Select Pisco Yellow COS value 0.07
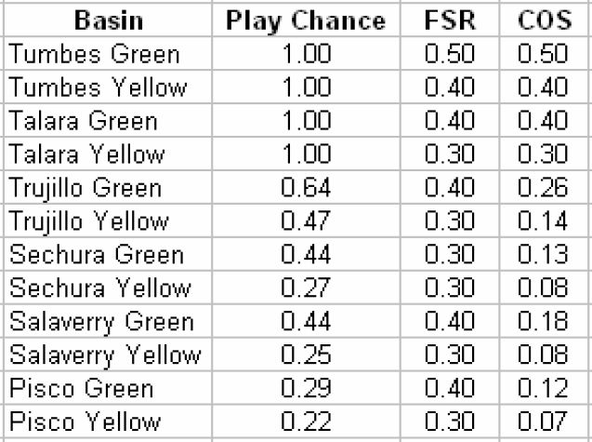 (x=546, y=422)
